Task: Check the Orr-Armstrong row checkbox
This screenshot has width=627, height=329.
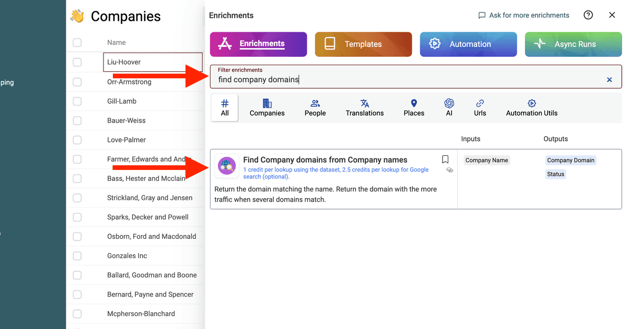Action: pyautogui.click(x=77, y=82)
